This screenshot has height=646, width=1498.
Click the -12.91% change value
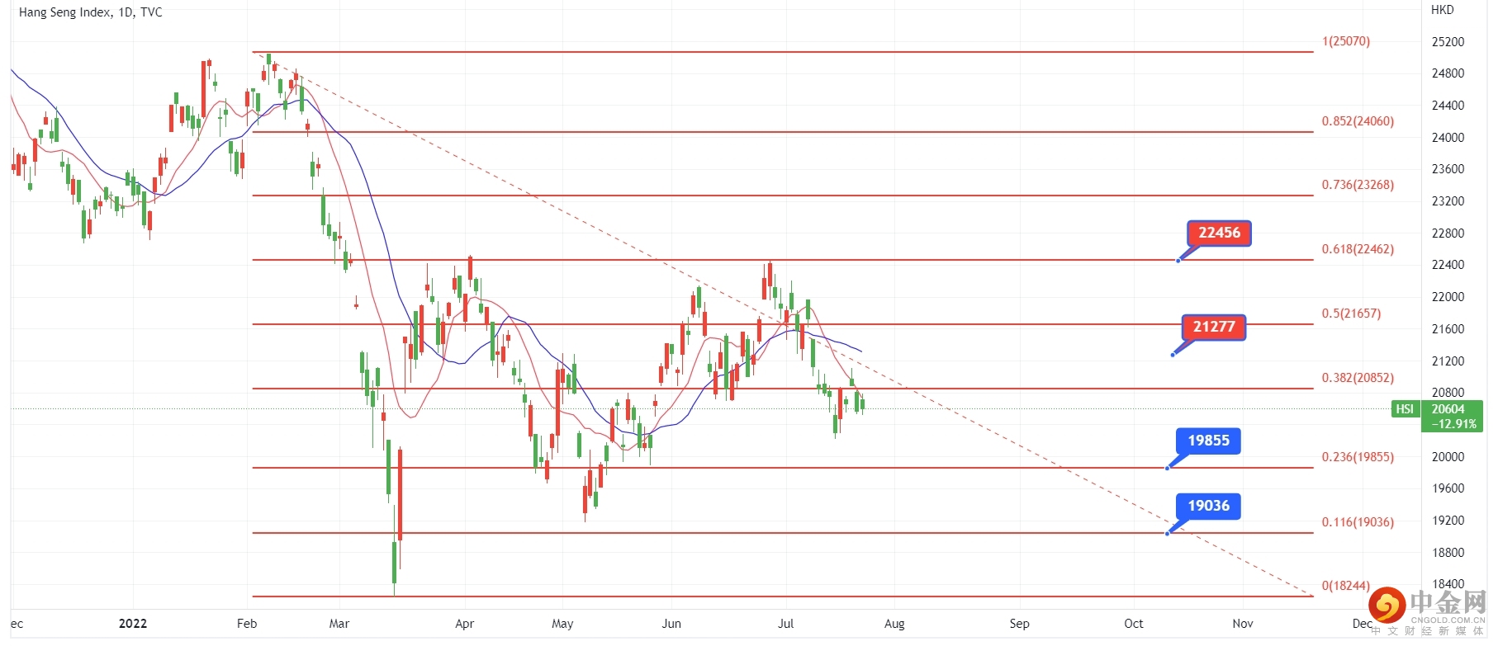(1453, 424)
